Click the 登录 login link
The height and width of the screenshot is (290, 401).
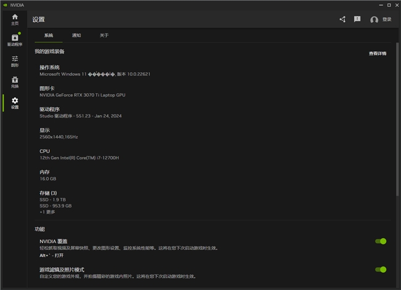387,20
